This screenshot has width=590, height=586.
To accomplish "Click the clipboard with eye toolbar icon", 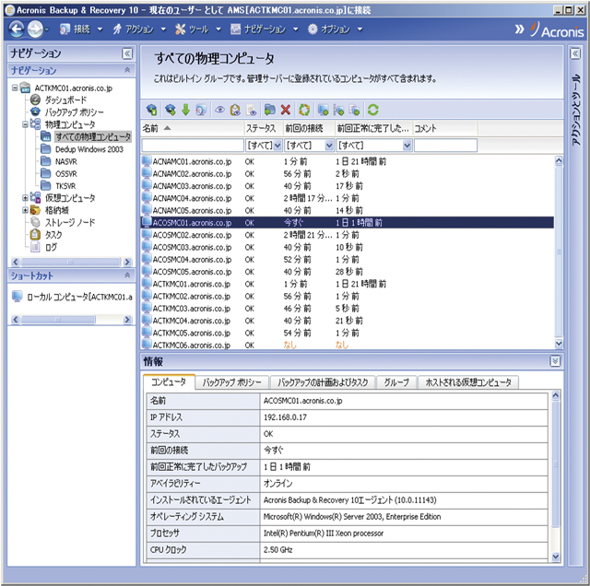I will (235, 110).
